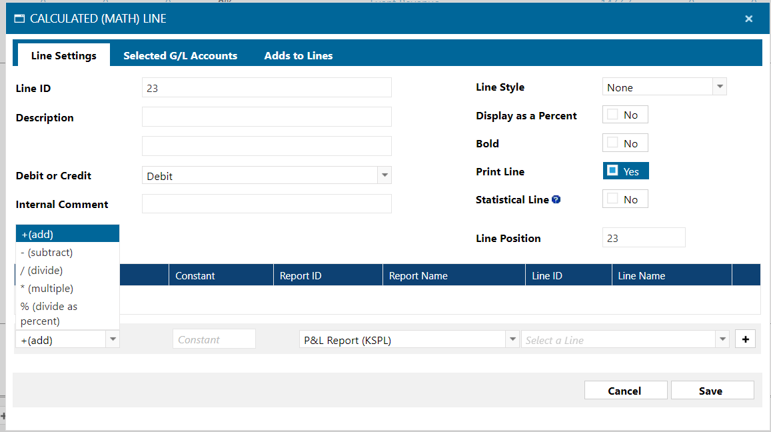
Task: Pick the % (divide as percent) option
Action: 49,313
